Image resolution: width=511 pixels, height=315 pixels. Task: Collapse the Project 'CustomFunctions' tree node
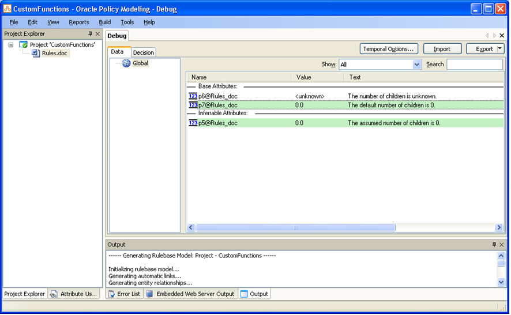point(11,45)
